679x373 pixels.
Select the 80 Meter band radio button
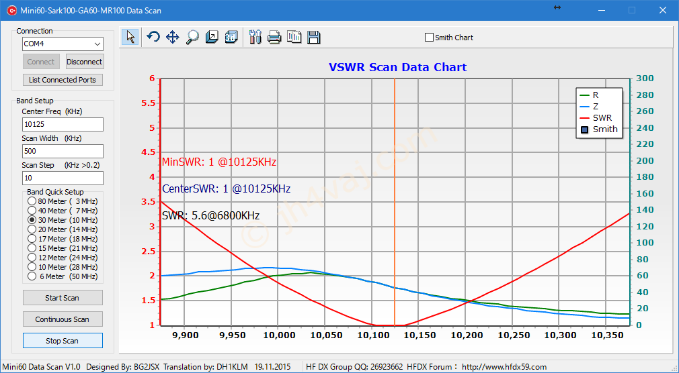[32, 201]
